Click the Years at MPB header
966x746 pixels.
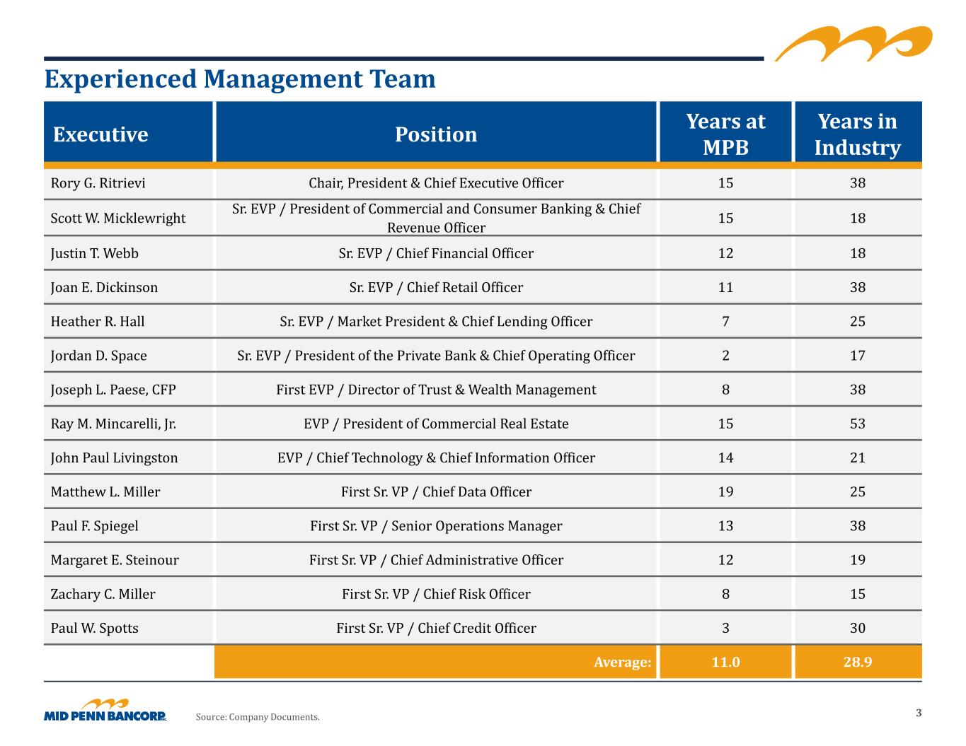point(725,134)
